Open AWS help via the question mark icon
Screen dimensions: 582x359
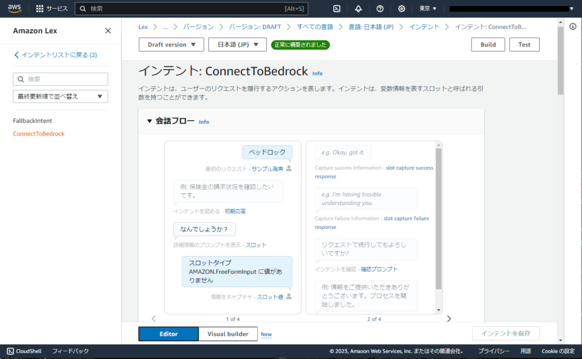[x=379, y=8]
